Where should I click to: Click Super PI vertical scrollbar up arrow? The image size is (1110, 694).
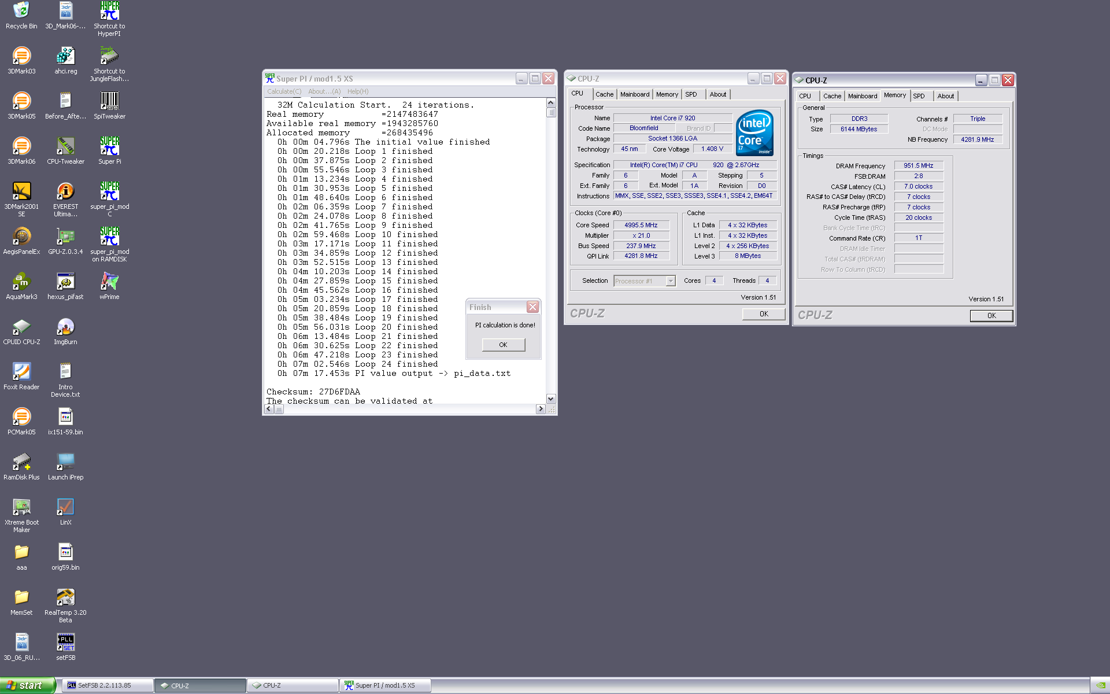(550, 102)
